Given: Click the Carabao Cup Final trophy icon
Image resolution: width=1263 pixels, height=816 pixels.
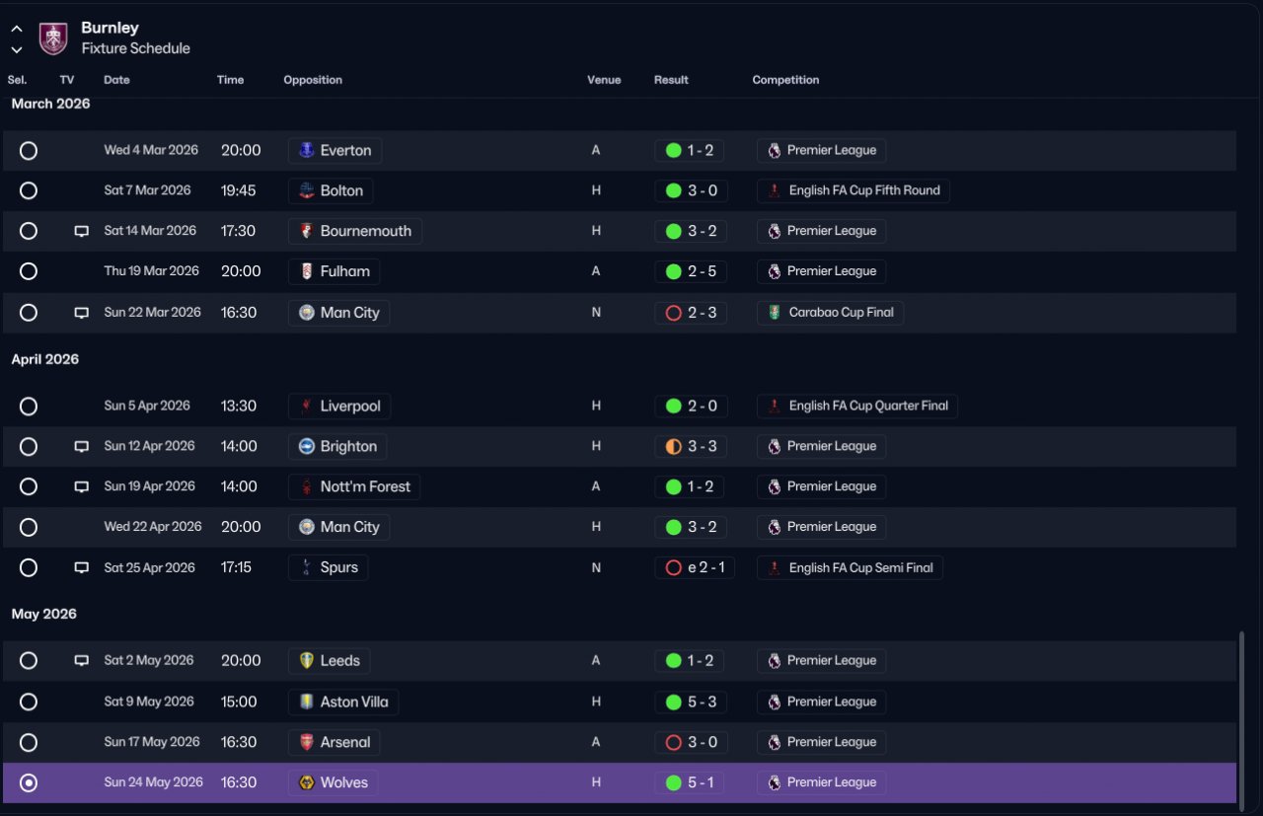Looking at the screenshot, I should [775, 313].
